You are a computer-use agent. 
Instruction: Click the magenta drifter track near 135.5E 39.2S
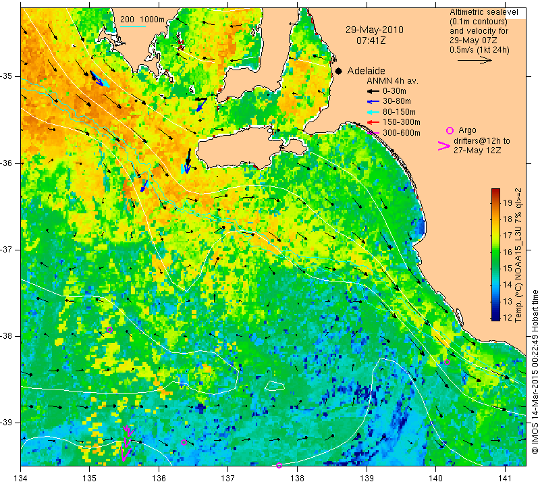click(127, 443)
